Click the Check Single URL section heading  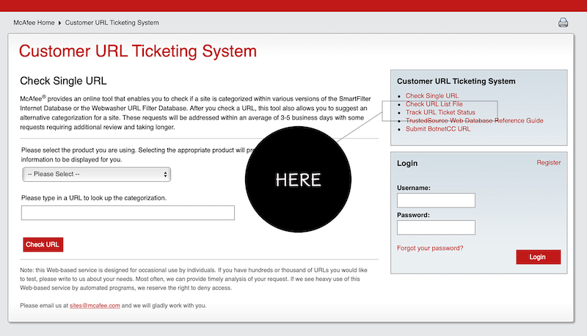[63, 81]
